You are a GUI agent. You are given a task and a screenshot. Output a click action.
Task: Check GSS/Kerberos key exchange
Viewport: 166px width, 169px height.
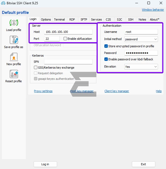35,68
